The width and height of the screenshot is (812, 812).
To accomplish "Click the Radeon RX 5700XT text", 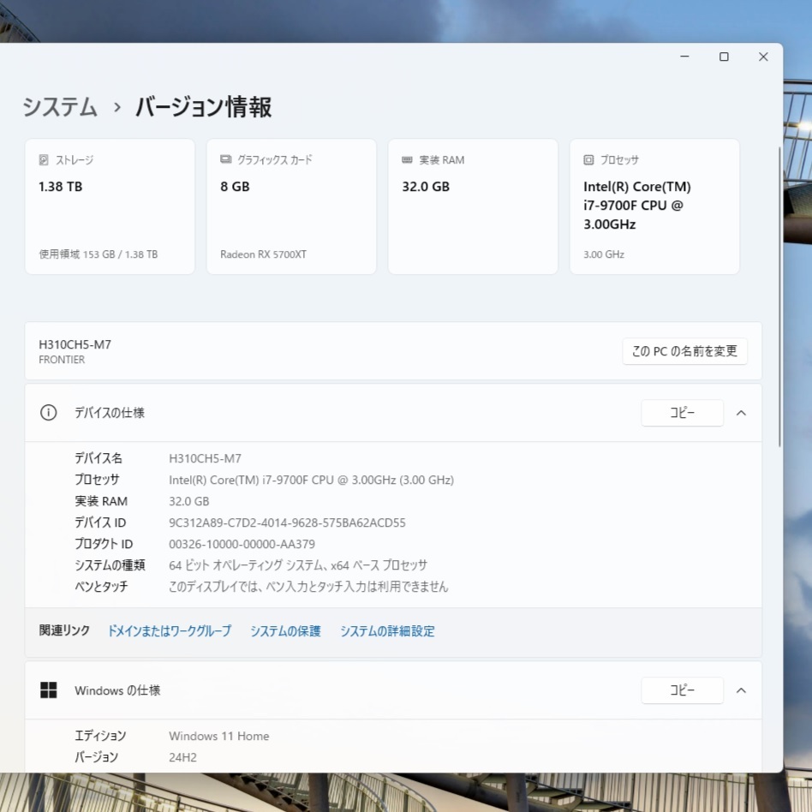I will pyautogui.click(x=263, y=254).
